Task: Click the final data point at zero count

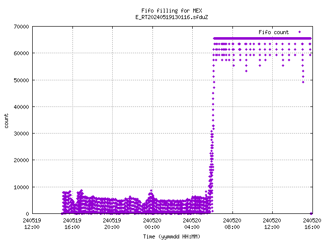Action: [x=311, y=213]
